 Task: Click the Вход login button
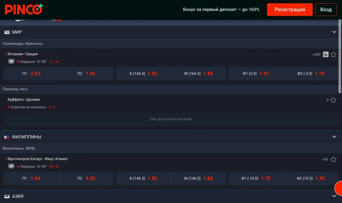pos(326,10)
